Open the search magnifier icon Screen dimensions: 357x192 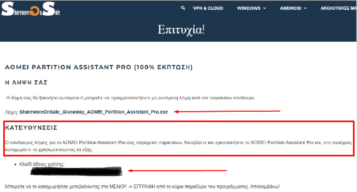(183, 8)
